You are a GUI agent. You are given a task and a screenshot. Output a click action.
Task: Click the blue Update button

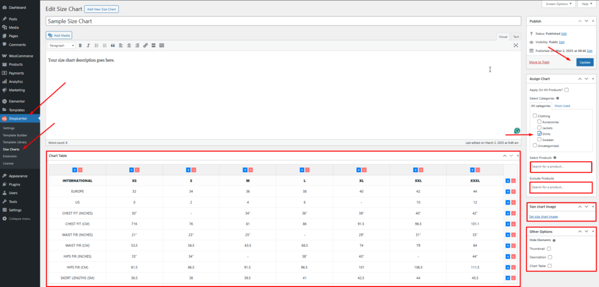[584, 62]
